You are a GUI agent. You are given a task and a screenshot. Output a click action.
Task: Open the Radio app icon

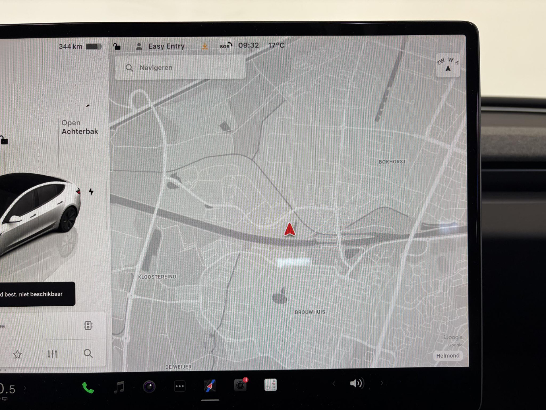tap(270, 385)
